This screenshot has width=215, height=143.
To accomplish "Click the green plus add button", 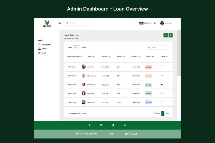I will pyautogui.click(x=166, y=35).
